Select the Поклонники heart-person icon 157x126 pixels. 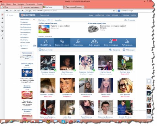[x=78, y=41]
